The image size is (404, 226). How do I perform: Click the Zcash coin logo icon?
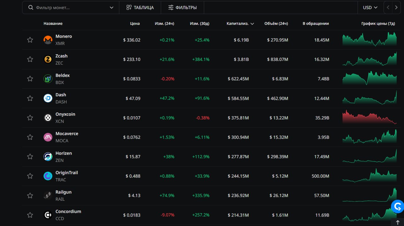coord(48,59)
